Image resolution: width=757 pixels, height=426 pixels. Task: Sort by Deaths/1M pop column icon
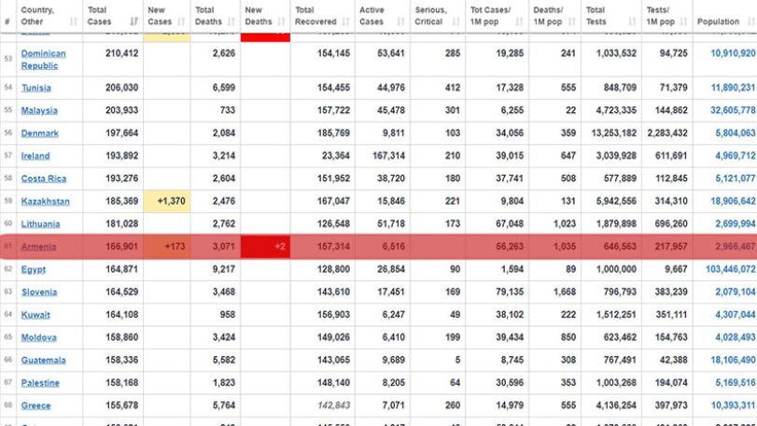tap(572, 21)
